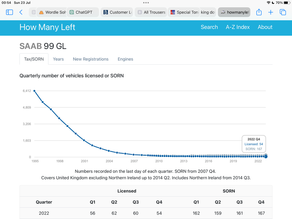Click the 2022 Q4 chart data point
This screenshot has height=219, width=292.
point(266,156)
